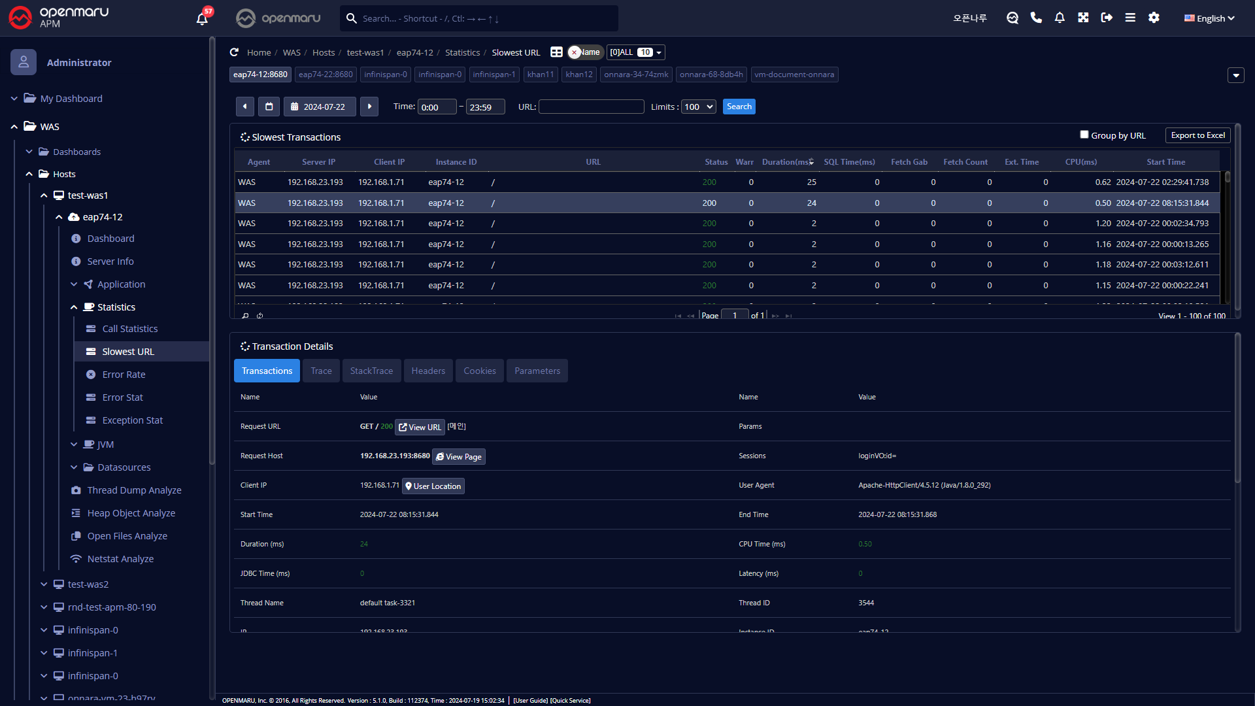Screen dimensions: 1255x706
Task: Toggle the Name switch in breadcrumb bar
Action: click(584, 52)
